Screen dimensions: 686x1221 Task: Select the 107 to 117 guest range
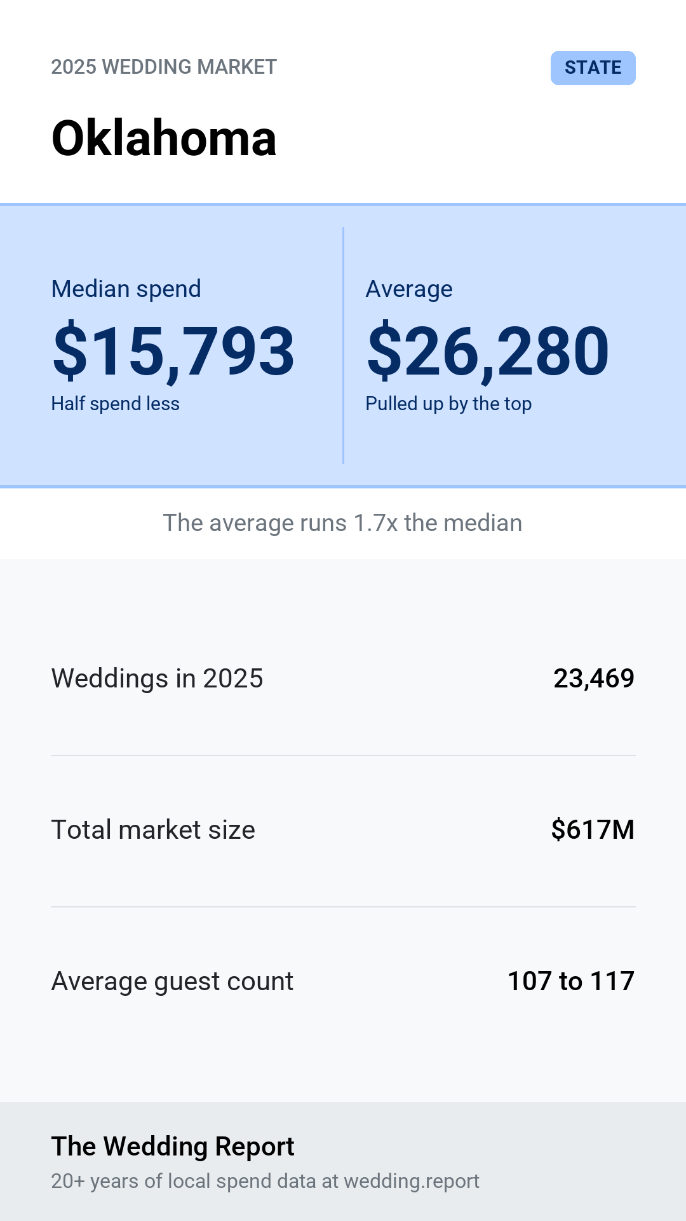click(x=571, y=981)
